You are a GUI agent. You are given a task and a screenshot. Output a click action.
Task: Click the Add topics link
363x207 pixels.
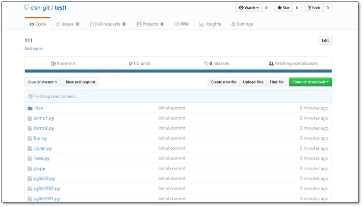pyautogui.click(x=34, y=49)
